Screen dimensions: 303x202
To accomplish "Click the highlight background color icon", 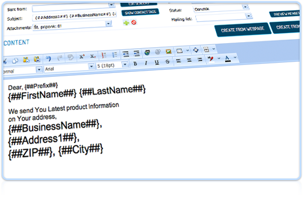I will 210,59.
